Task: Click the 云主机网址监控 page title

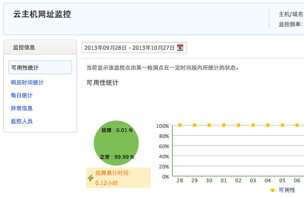Action: tap(42, 14)
